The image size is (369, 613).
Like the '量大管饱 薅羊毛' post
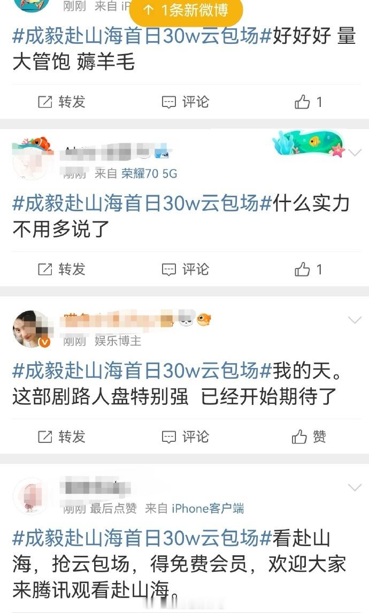(308, 102)
